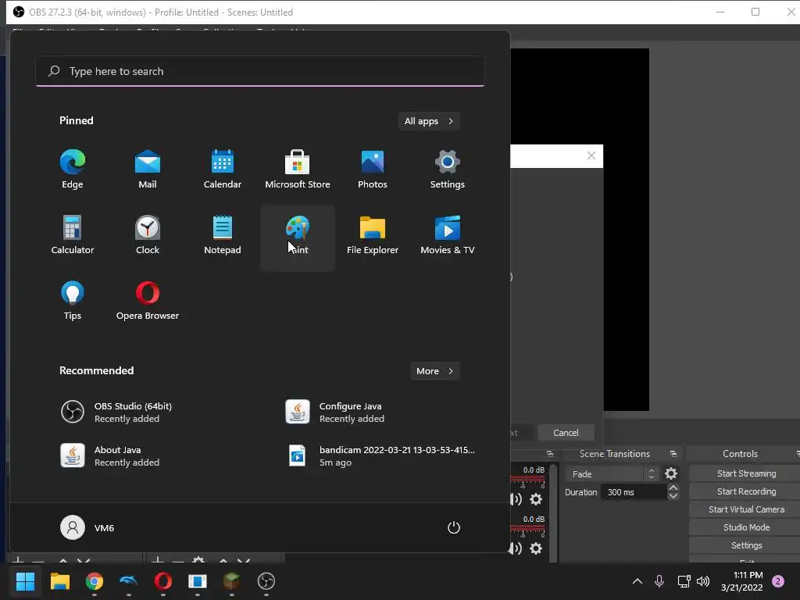800x600 pixels.
Task: Open File Explorer pinned app
Action: (x=373, y=235)
